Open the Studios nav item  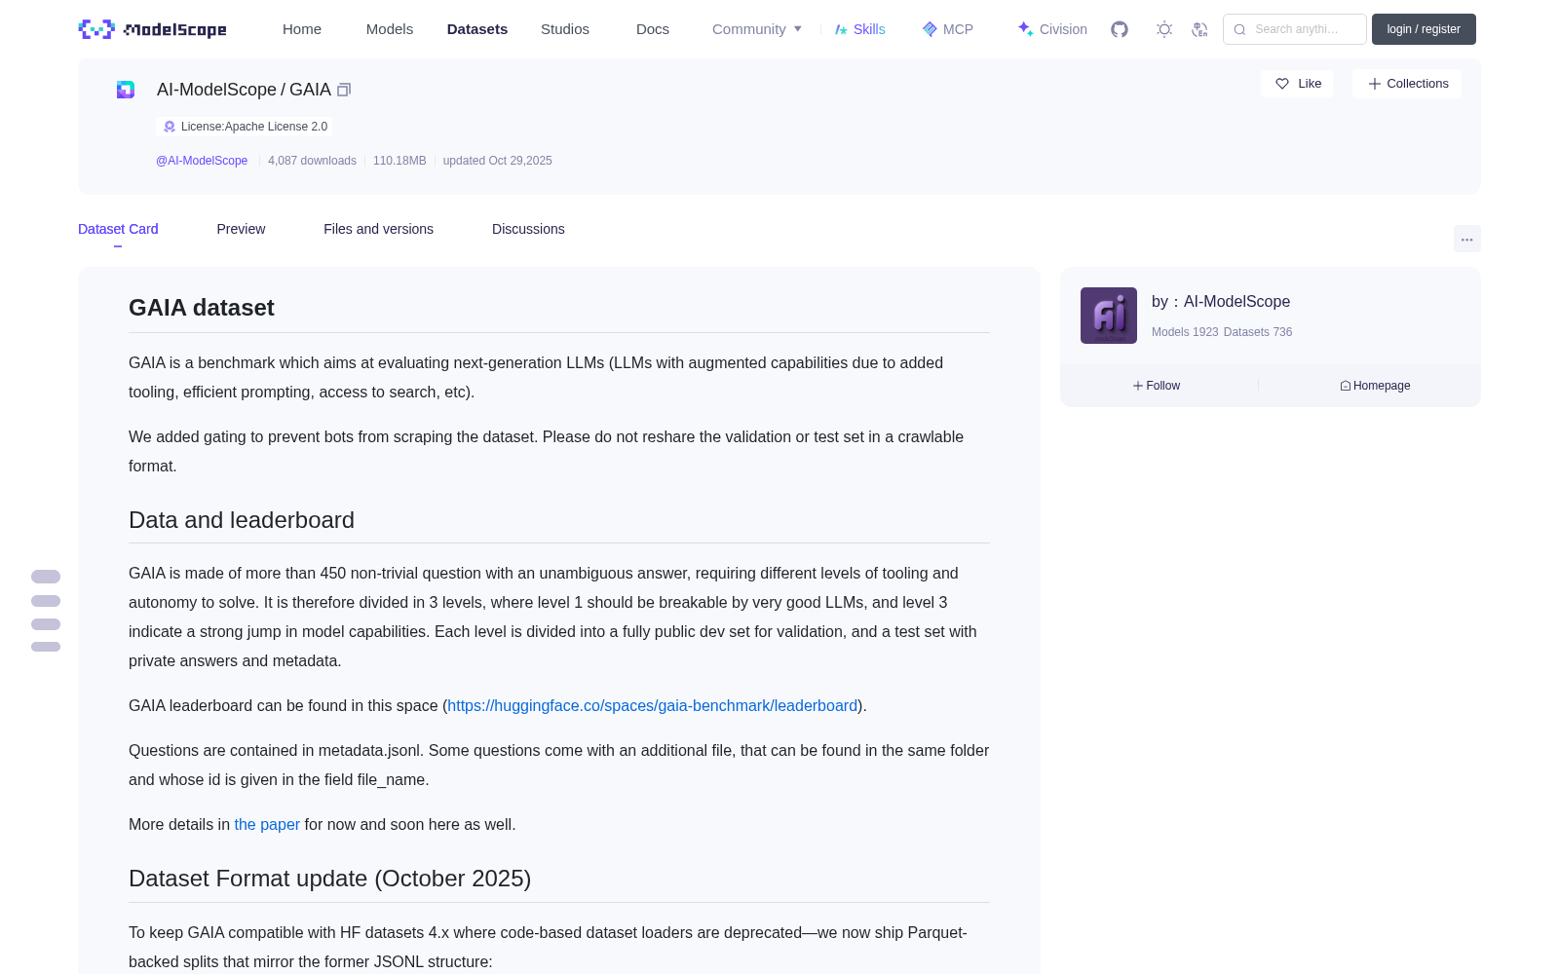565,29
